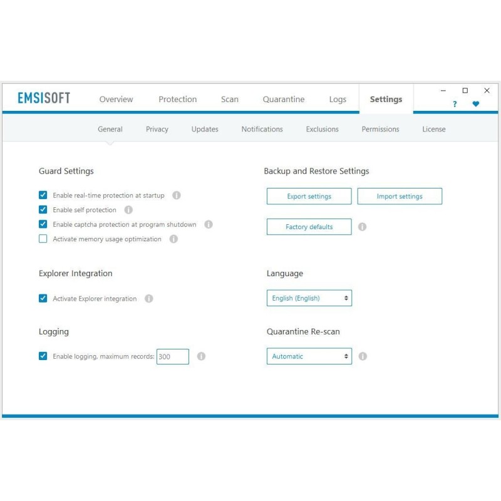This screenshot has height=501, width=501.
Task: Click info icon next to Factory defaults
Action: pyautogui.click(x=362, y=227)
